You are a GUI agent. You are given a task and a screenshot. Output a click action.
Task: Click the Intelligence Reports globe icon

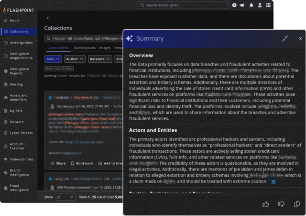coord(6,71)
